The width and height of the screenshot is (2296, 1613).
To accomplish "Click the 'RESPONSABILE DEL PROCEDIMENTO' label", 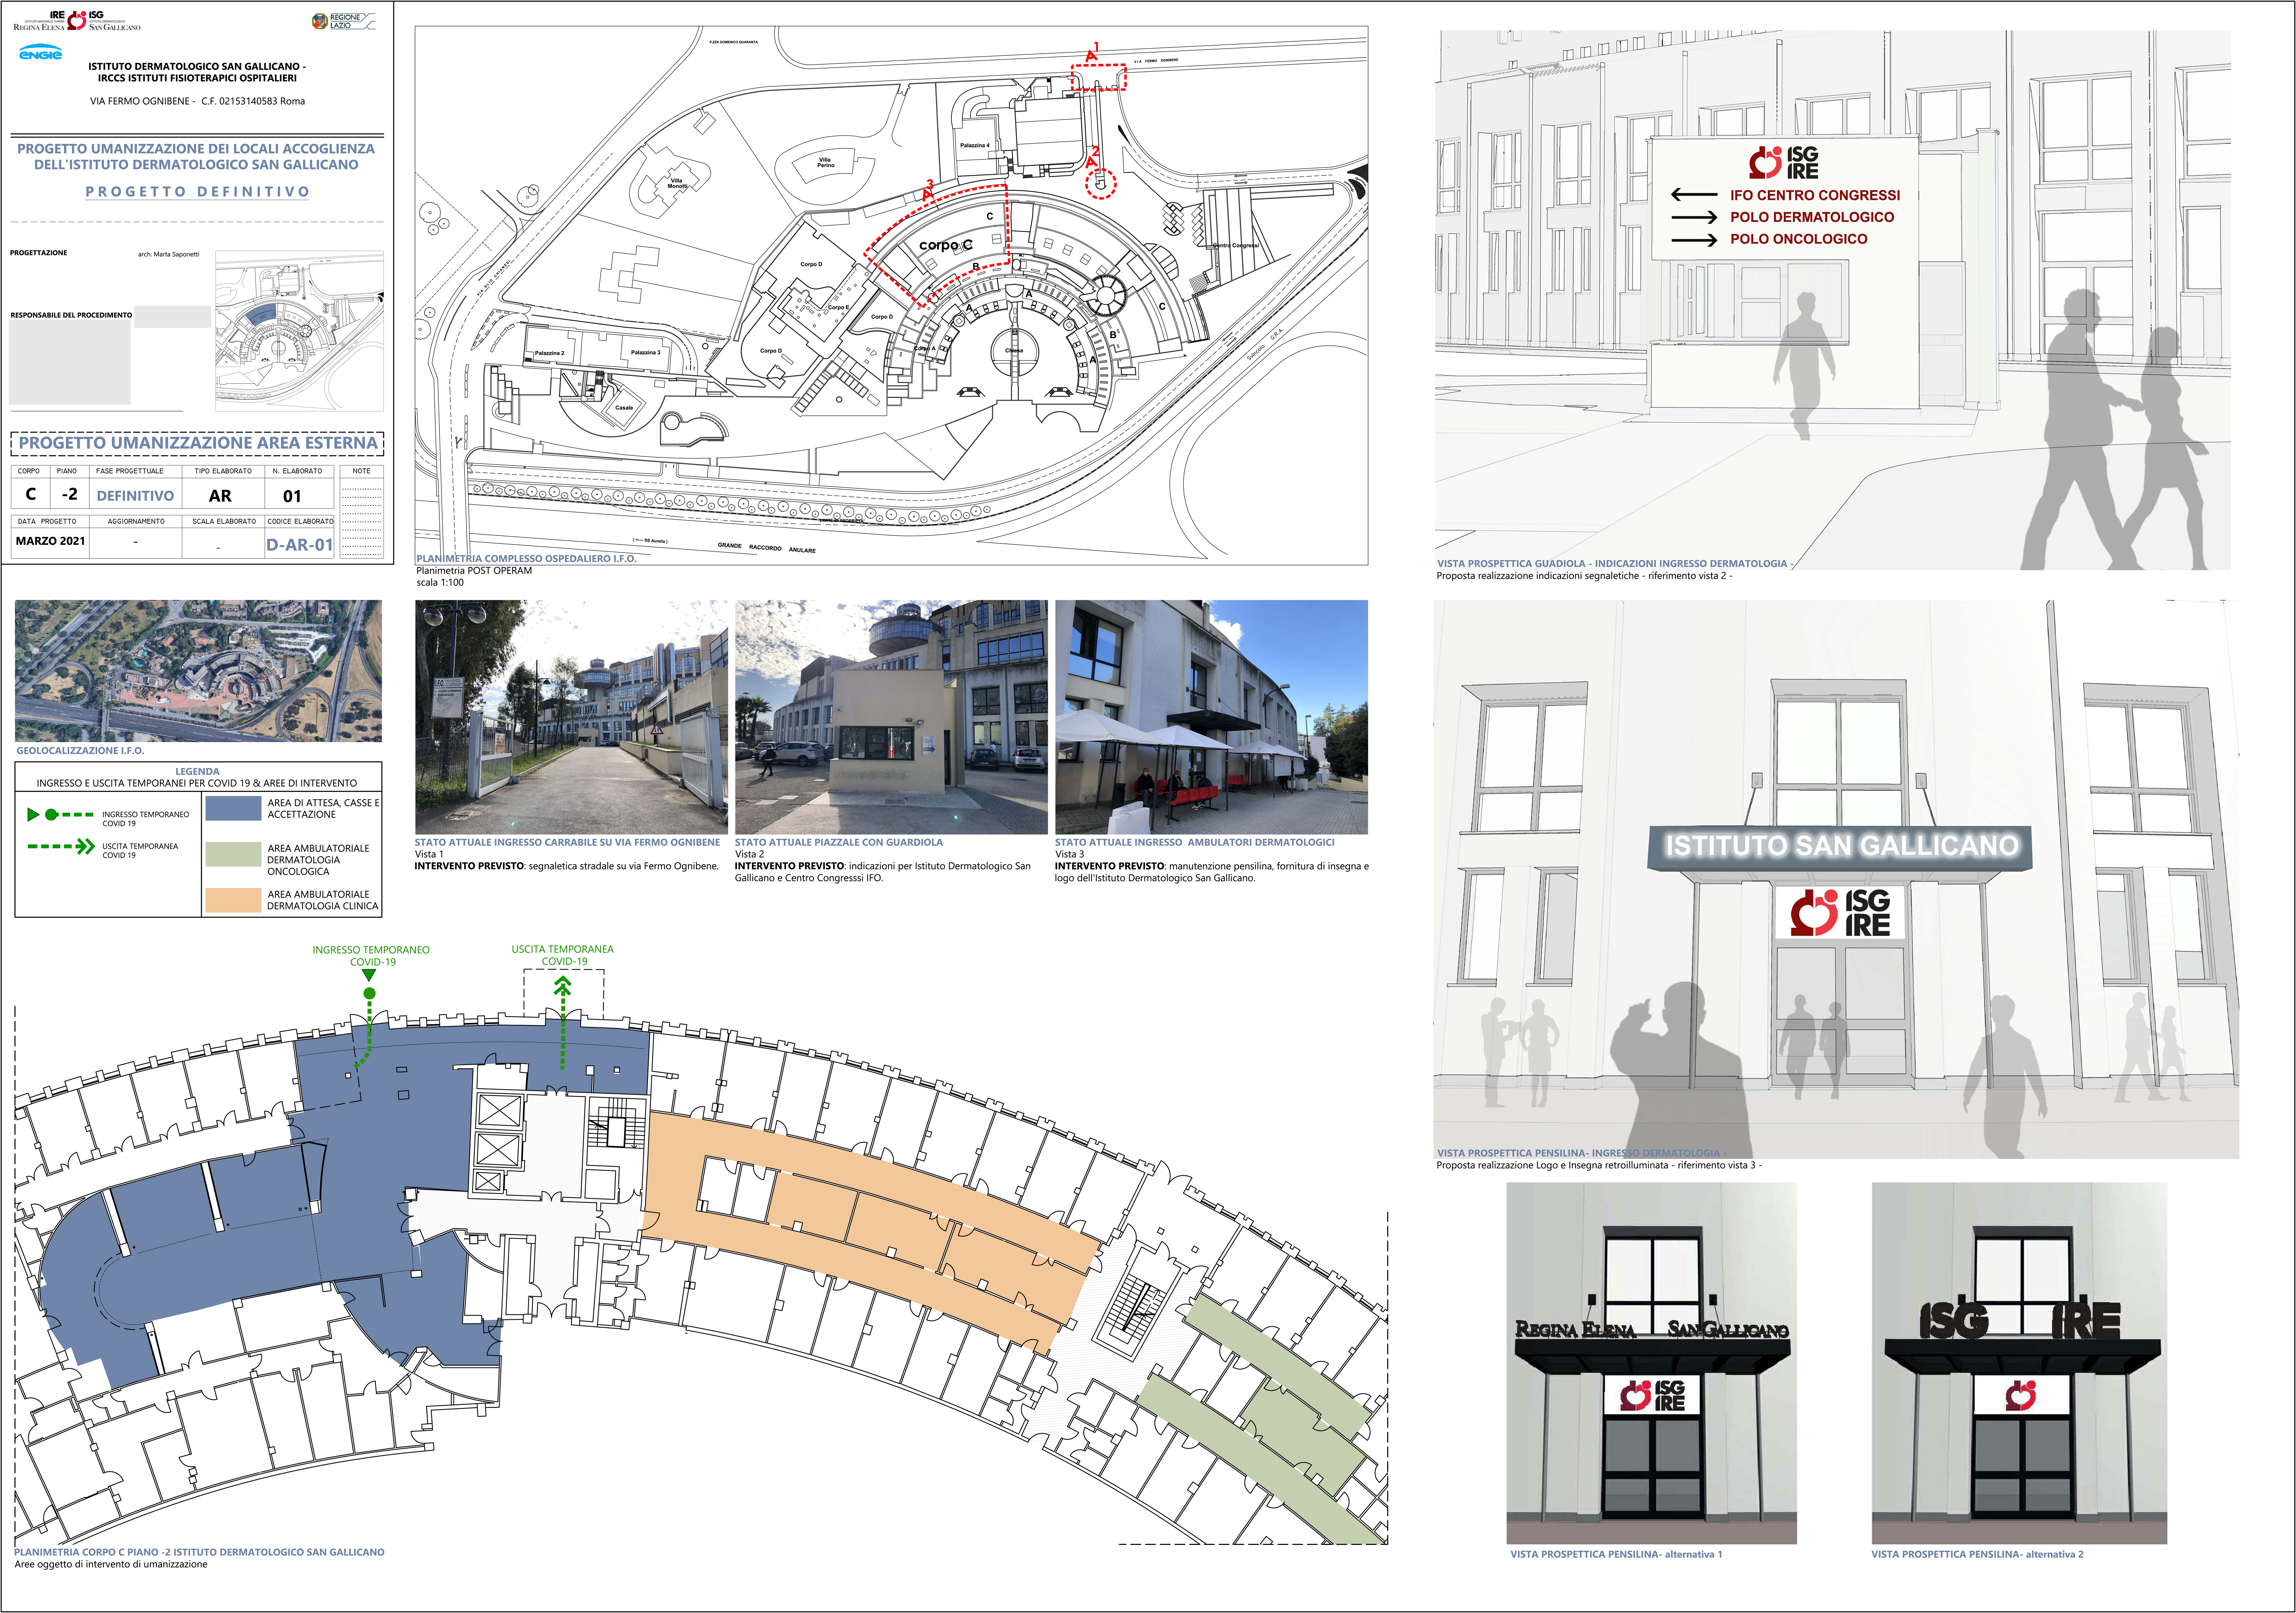I will point(71,315).
